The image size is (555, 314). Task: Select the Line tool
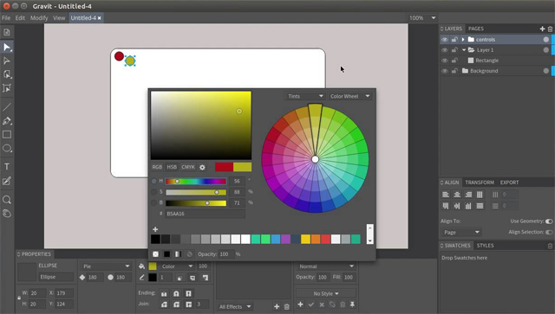coord(7,106)
